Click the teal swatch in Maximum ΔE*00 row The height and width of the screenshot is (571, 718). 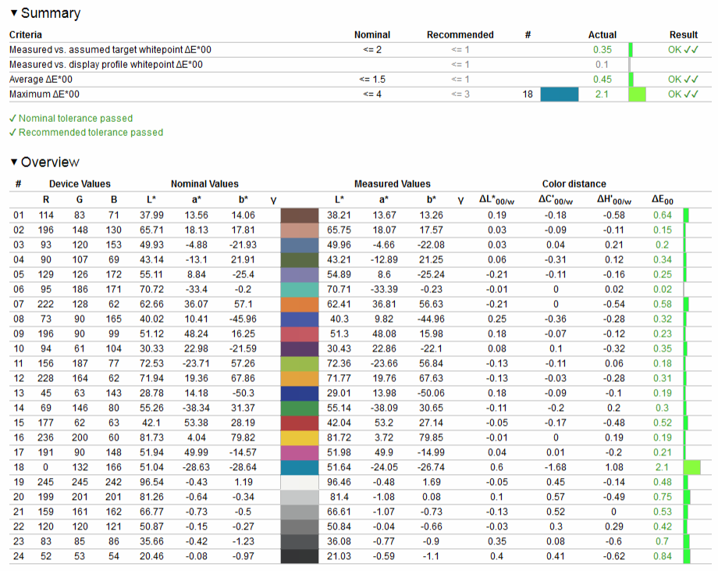pyautogui.click(x=559, y=95)
